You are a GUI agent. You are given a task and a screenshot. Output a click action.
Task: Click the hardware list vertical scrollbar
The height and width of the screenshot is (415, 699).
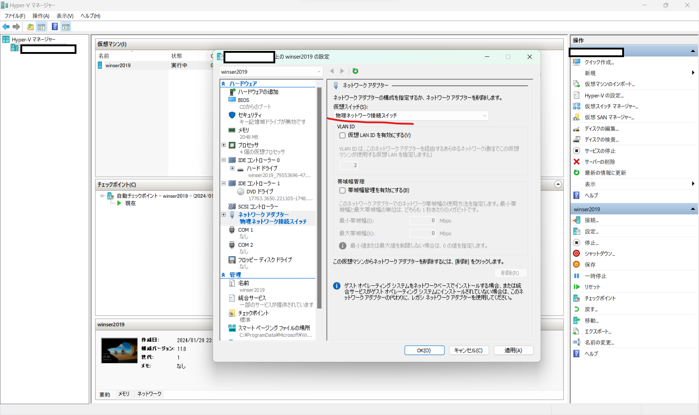click(x=319, y=197)
